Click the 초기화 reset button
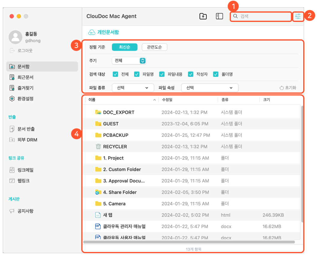317x255 pixels. (288, 88)
